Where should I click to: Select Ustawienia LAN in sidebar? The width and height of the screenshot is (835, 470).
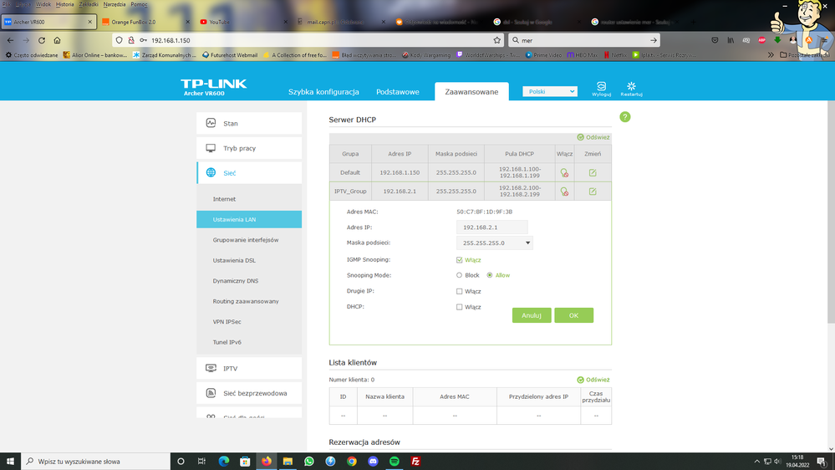tap(249, 220)
